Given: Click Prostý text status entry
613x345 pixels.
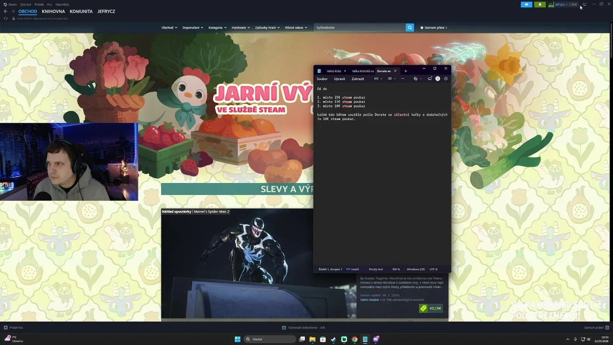Looking at the screenshot, I should [376, 269].
